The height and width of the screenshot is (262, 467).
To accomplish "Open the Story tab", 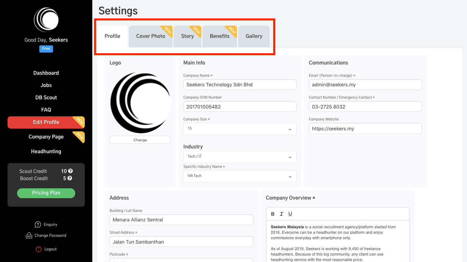I will tap(187, 36).
